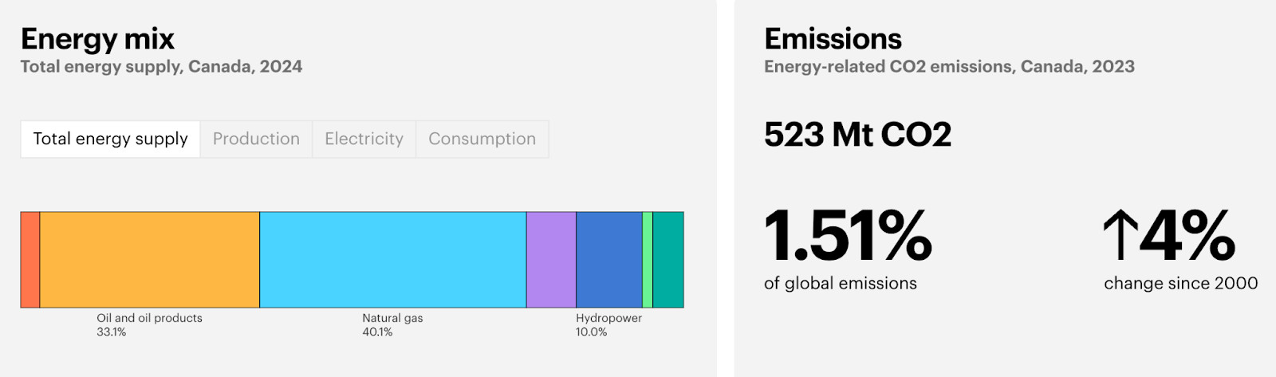Click the 523 Mt CO2 figure
Image resolution: width=1276 pixels, height=377 pixels.
pyautogui.click(x=857, y=135)
